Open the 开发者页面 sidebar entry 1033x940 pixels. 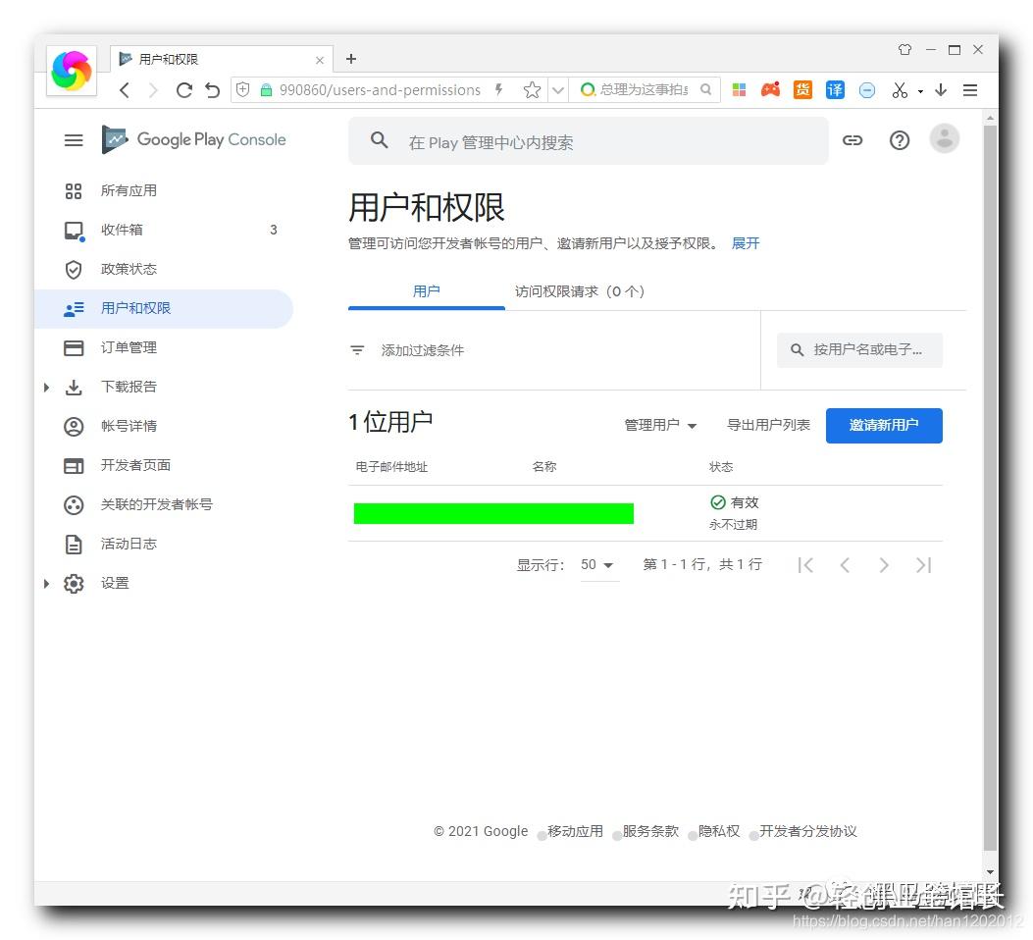[x=133, y=465]
